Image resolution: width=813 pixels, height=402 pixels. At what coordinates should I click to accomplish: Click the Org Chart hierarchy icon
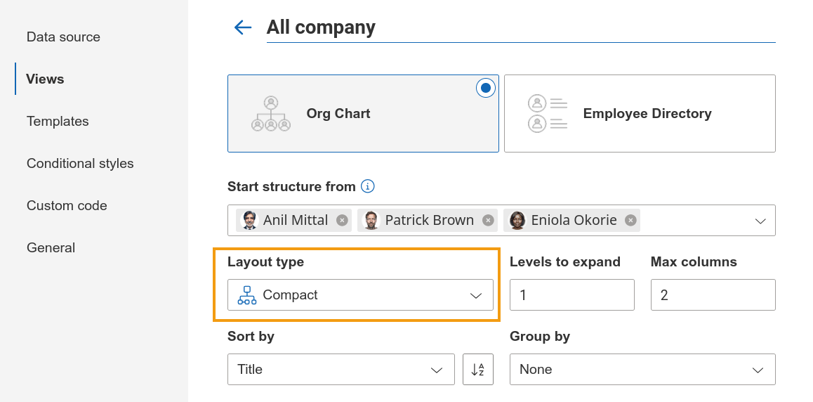pyautogui.click(x=271, y=114)
